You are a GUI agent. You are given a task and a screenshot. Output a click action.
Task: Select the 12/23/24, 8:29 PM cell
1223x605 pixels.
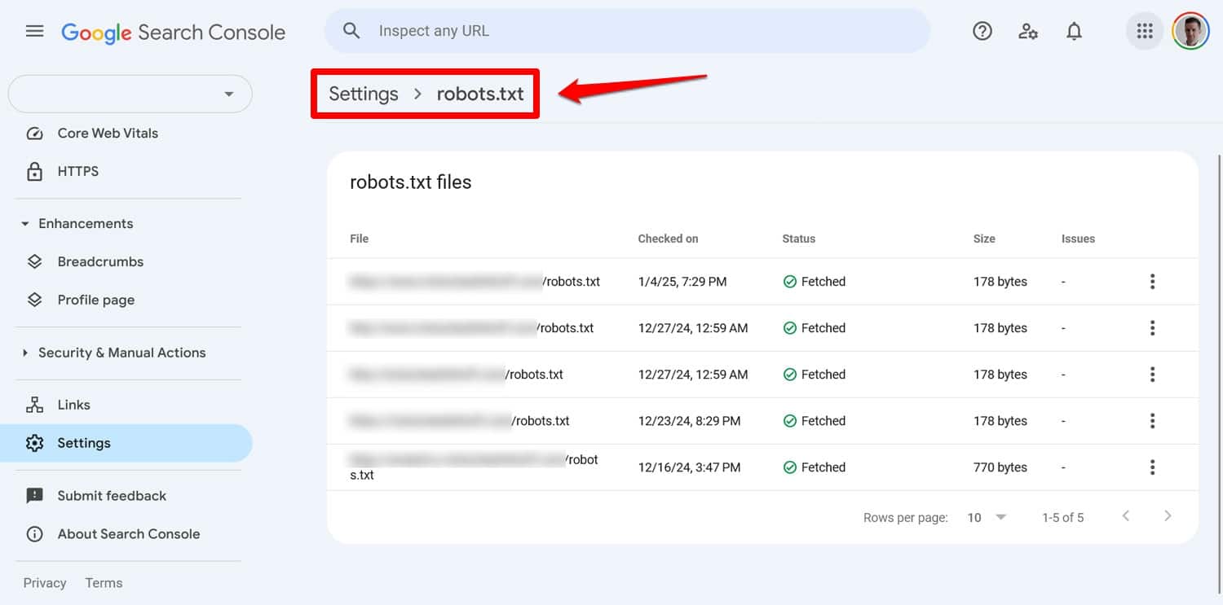(x=689, y=421)
